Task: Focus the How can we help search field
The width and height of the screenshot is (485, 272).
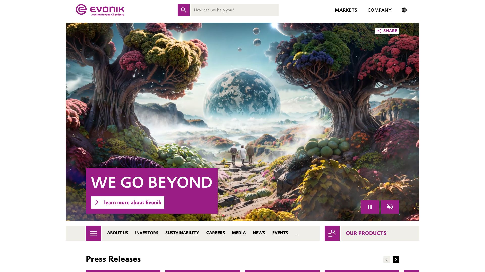Action: click(x=235, y=10)
